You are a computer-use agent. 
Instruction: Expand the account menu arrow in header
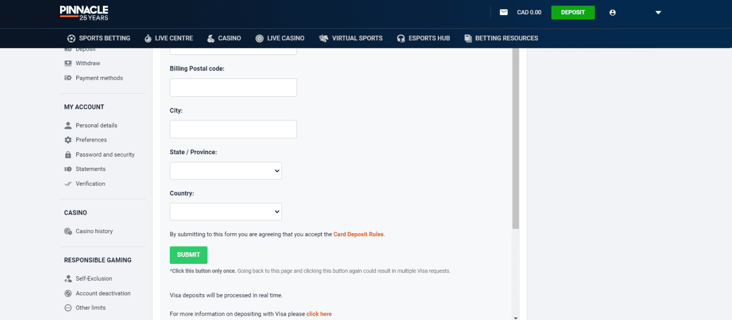(658, 13)
